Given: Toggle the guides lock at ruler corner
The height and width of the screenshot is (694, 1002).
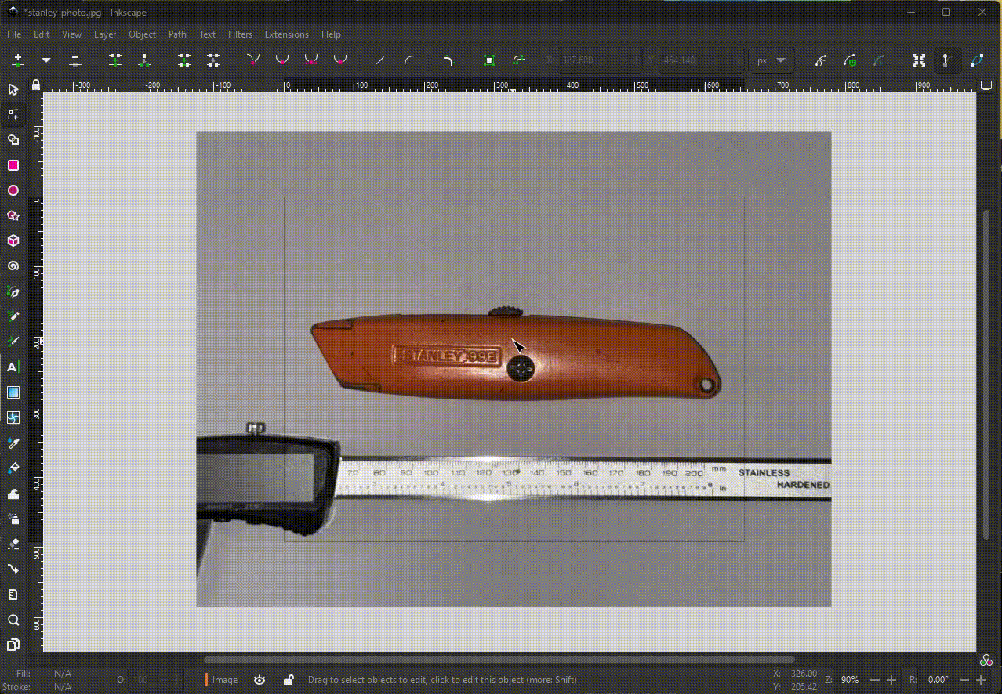Looking at the screenshot, I should 35,85.
